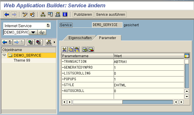The width and height of the screenshot is (194, 115).
Task: Click navigation forward arrow in object panel
Action: 16,42
